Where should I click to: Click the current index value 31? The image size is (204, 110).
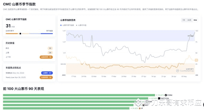click(x=8, y=26)
